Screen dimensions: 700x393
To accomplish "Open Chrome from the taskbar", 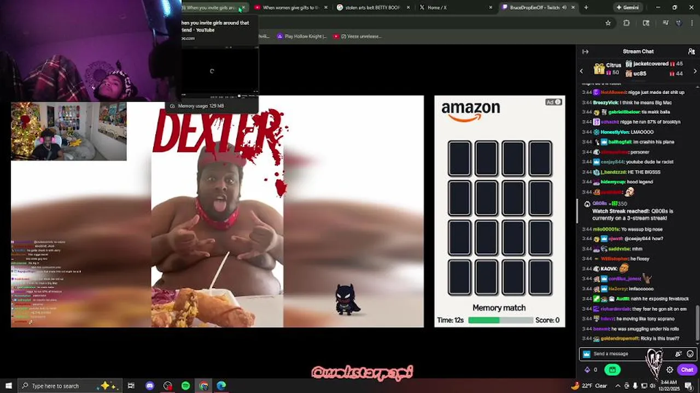I will 203,385.
